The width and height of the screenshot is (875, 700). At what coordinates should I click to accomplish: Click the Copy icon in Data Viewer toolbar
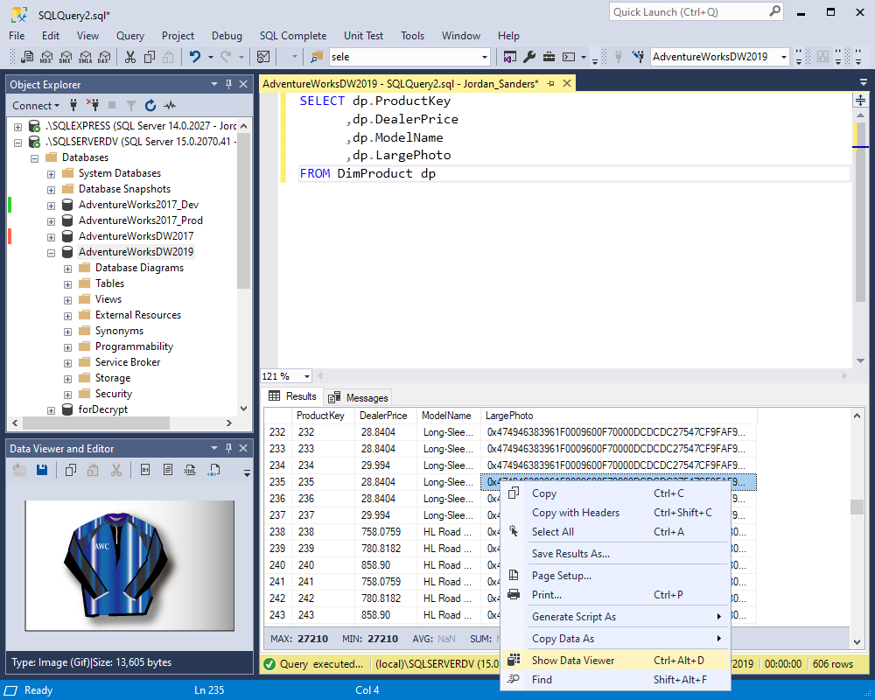[73, 470]
